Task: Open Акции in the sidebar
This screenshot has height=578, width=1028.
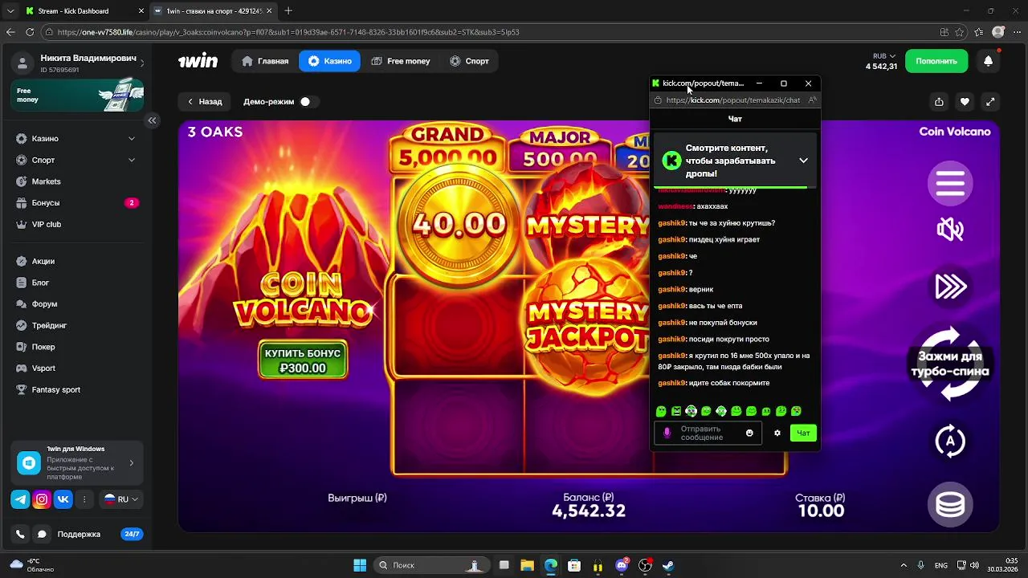Action: click(x=76, y=261)
